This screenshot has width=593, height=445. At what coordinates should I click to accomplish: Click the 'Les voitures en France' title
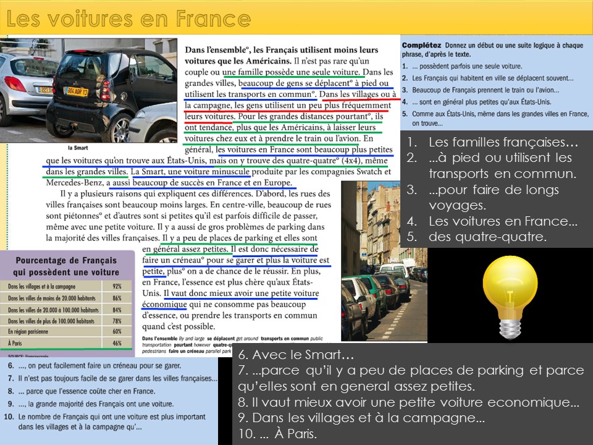point(128,20)
